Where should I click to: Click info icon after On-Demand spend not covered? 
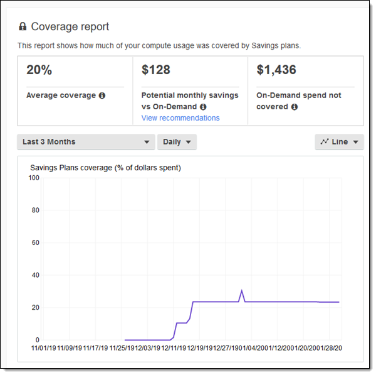click(x=294, y=107)
